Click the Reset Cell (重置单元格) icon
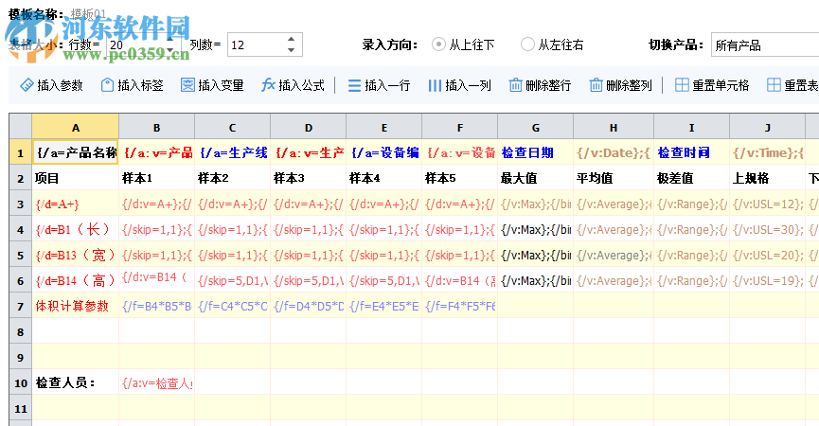 click(x=682, y=85)
